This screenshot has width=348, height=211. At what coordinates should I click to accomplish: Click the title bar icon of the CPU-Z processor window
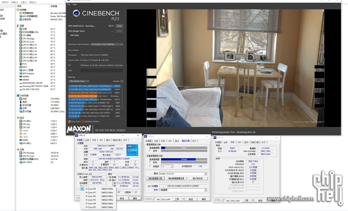tap(77, 135)
